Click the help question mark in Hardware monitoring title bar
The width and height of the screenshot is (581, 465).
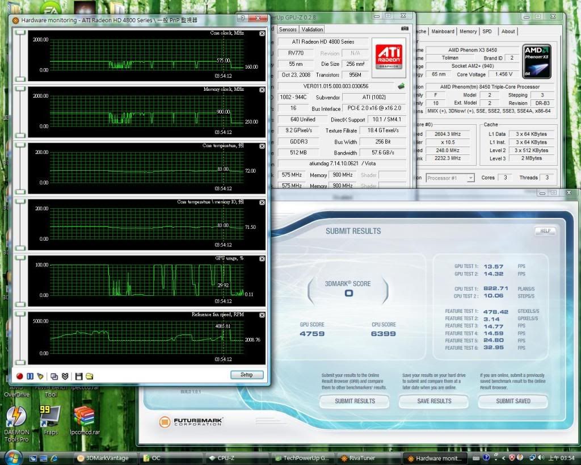[243, 18]
